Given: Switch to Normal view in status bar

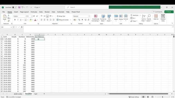Looking at the screenshot, I should tap(143, 97).
